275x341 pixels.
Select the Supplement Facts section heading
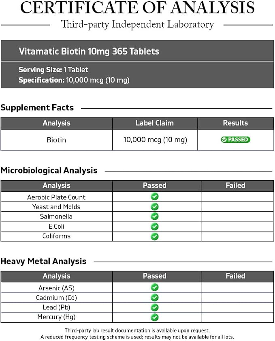pyautogui.click(x=37, y=108)
